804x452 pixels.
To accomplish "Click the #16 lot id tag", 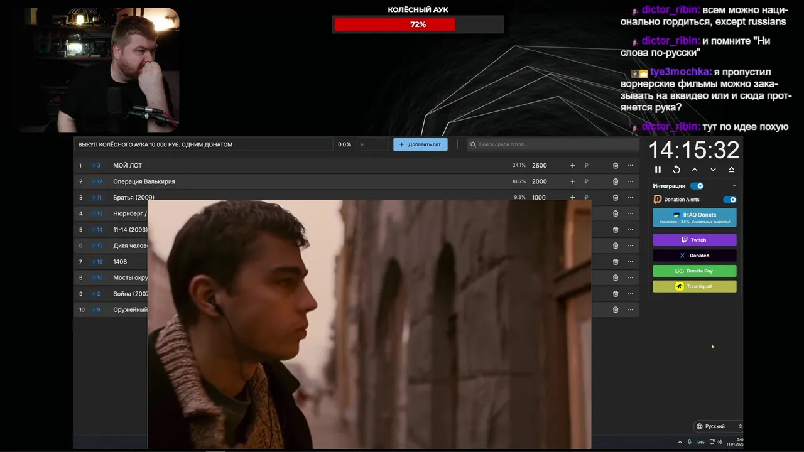I will pos(97,262).
